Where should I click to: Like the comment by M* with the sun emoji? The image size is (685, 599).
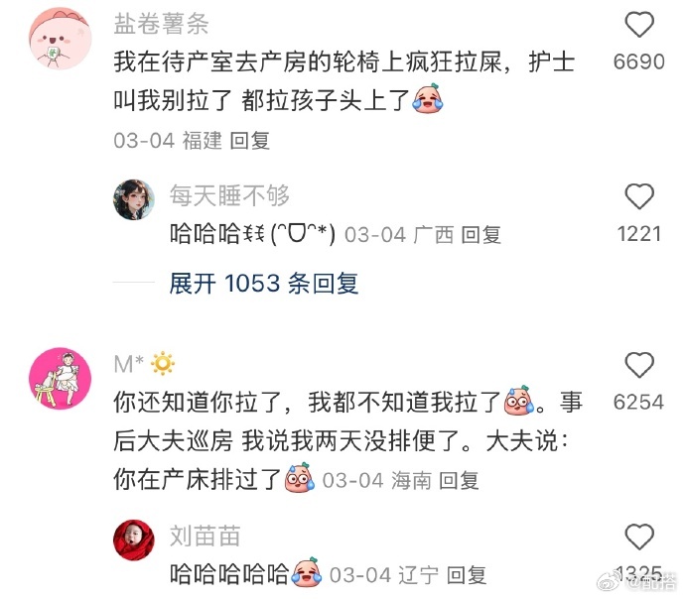[639, 365]
